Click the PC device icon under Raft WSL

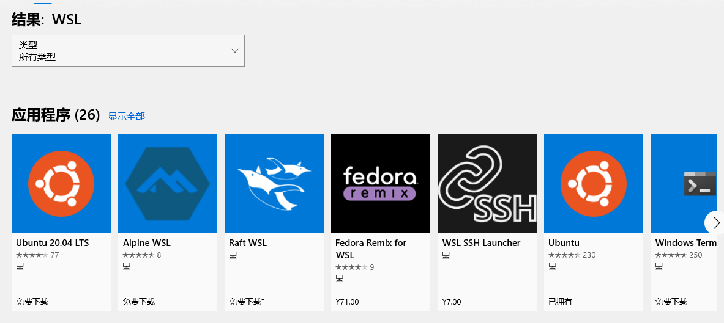click(x=233, y=255)
